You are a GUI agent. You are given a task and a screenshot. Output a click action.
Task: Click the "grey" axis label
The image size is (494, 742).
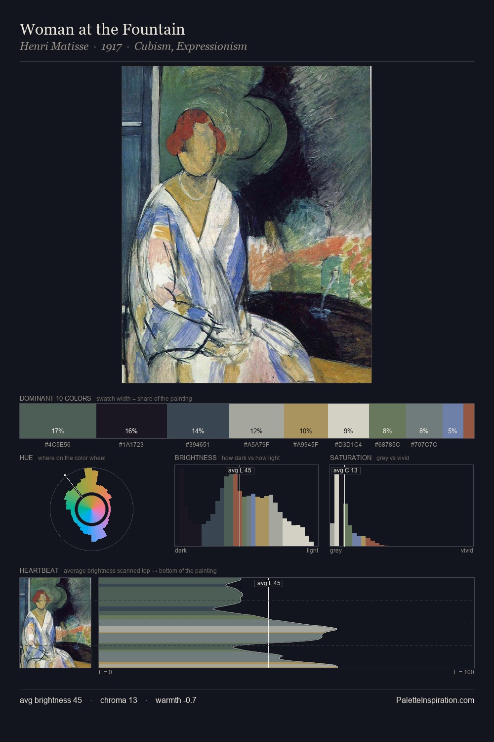(x=336, y=551)
